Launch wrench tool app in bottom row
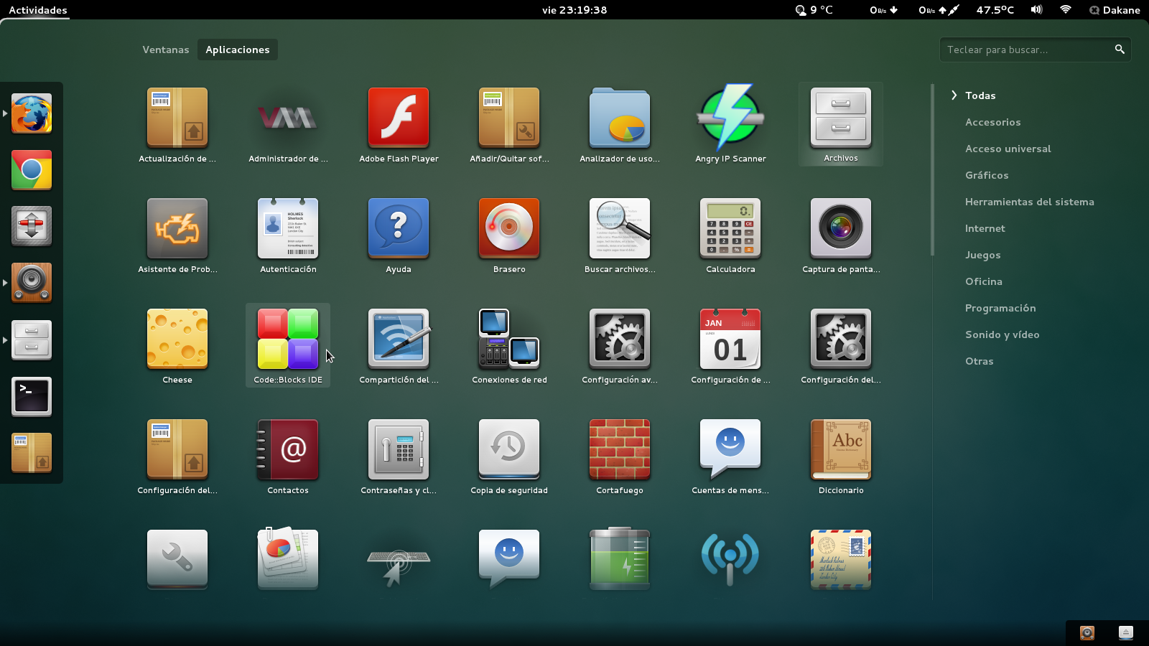Screen dimensions: 1149x646 click(x=177, y=559)
